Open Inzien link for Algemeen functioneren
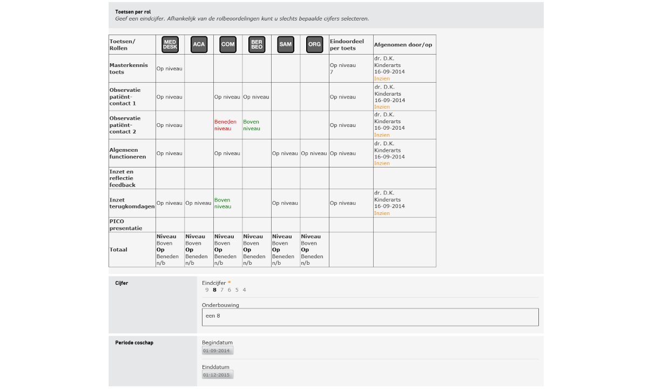 (382, 163)
